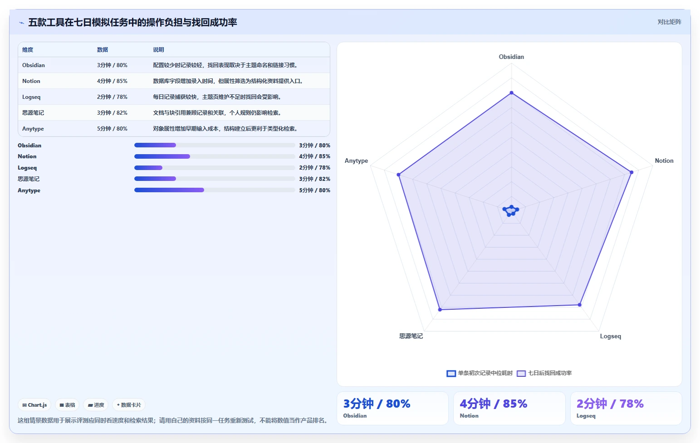Select the Logseq table row cell

tap(31, 97)
